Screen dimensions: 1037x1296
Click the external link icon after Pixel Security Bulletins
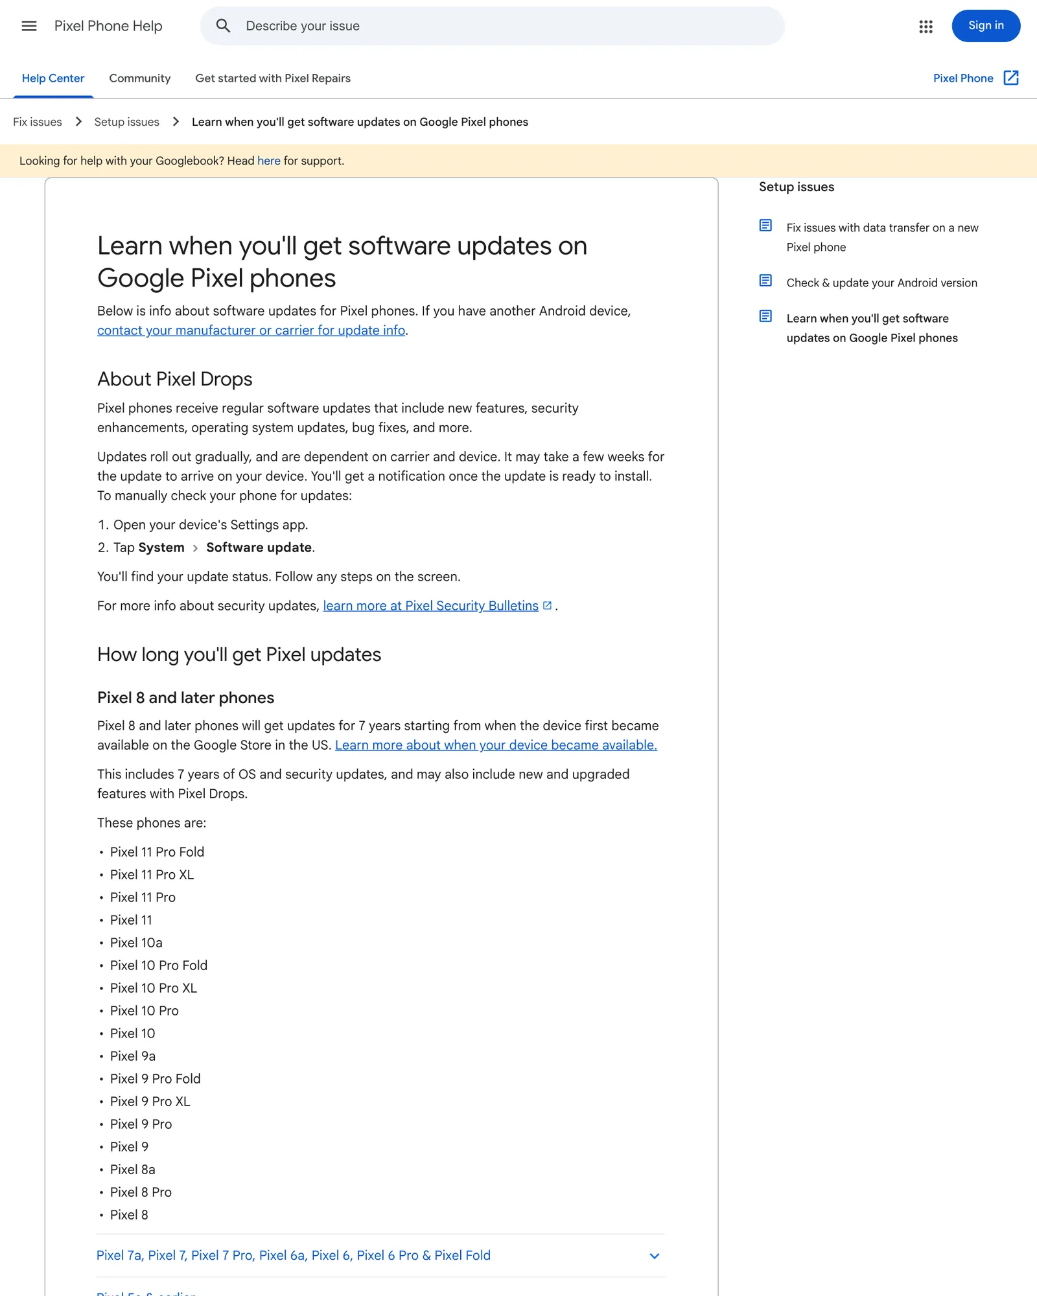click(547, 605)
